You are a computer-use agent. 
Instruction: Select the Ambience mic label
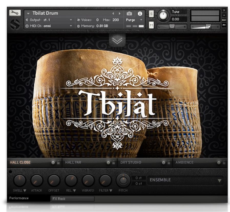pyautogui.click(x=184, y=162)
